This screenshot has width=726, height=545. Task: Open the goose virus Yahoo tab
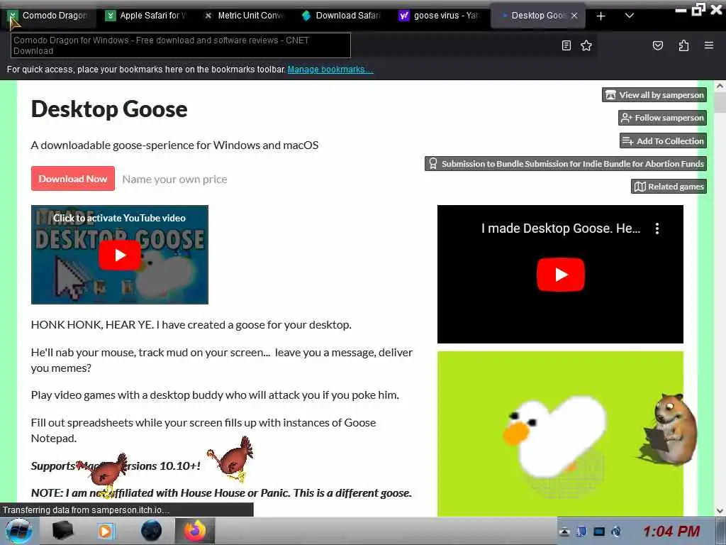pos(440,16)
